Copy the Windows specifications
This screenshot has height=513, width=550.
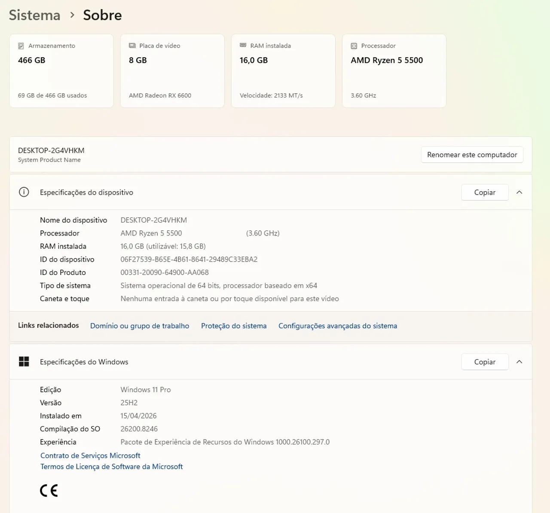pyautogui.click(x=485, y=362)
